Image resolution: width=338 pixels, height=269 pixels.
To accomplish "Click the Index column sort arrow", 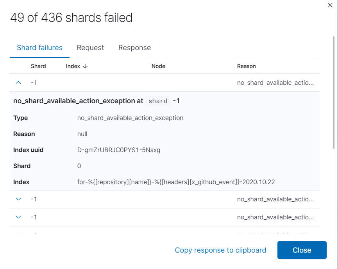I will coord(85,66).
